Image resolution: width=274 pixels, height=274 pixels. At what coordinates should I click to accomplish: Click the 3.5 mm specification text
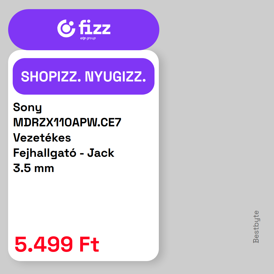click(x=33, y=168)
